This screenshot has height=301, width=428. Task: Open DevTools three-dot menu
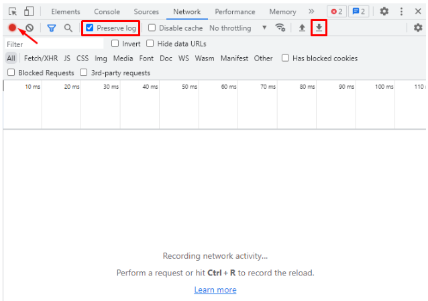click(x=401, y=11)
